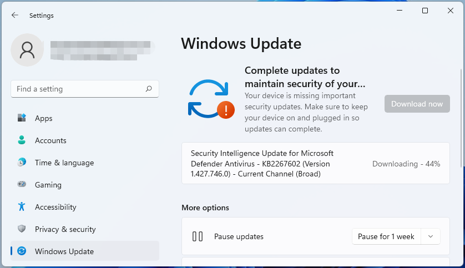Click the Accounts person icon
Screen dimensions: 465x268
[22, 140]
